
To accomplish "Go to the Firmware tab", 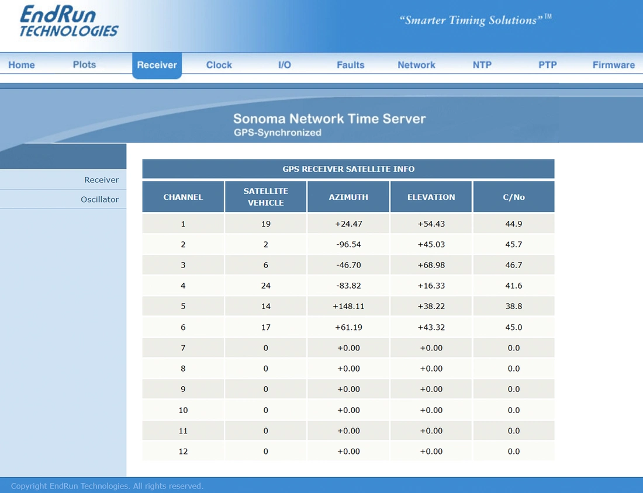I will tap(613, 65).
